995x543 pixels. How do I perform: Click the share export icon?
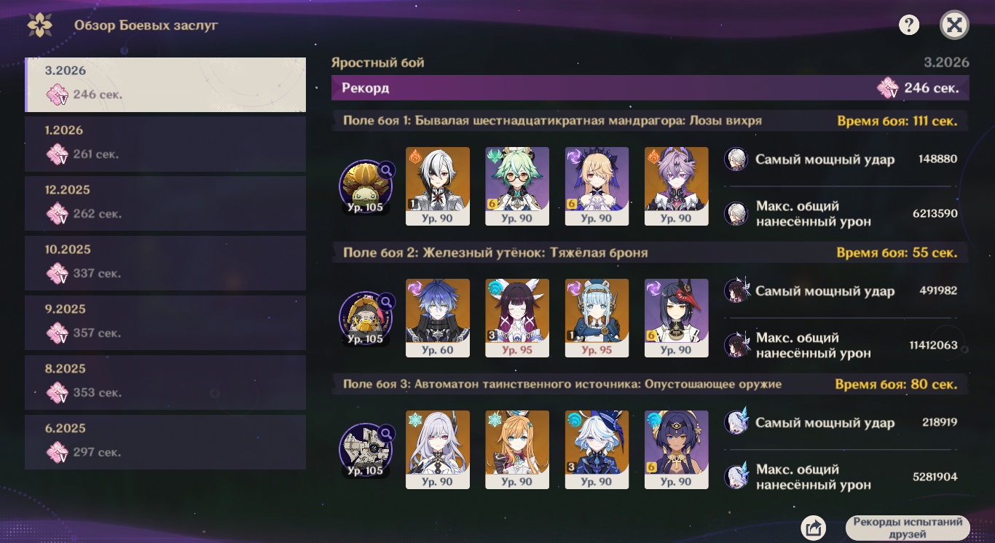coord(813,528)
